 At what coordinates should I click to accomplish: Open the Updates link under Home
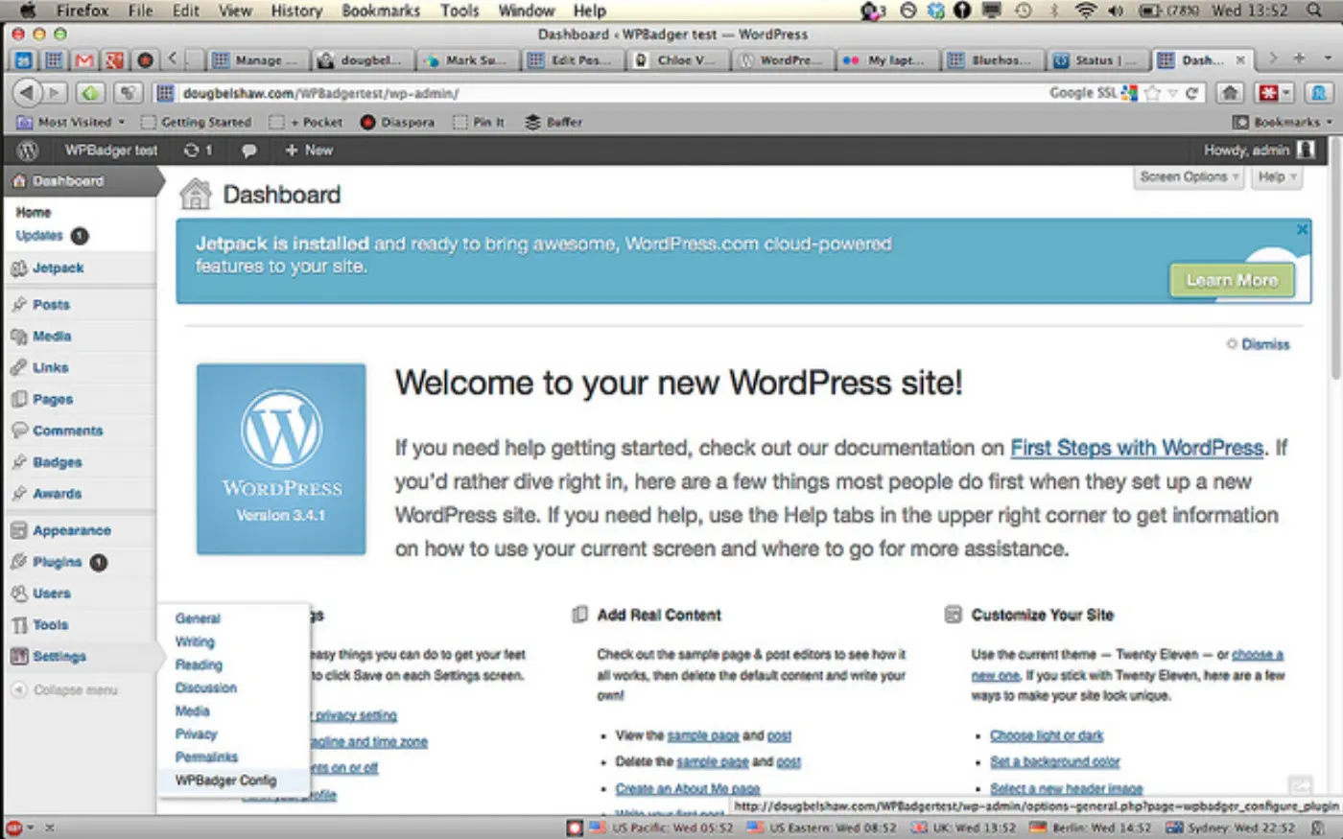[x=39, y=236]
